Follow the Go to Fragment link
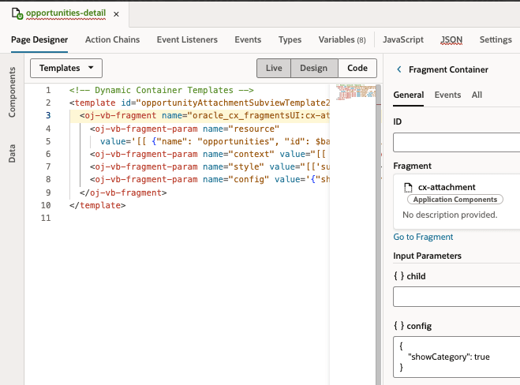Image resolution: width=520 pixels, height=385 pixels. pyautogui.click(x=423, y=237)
